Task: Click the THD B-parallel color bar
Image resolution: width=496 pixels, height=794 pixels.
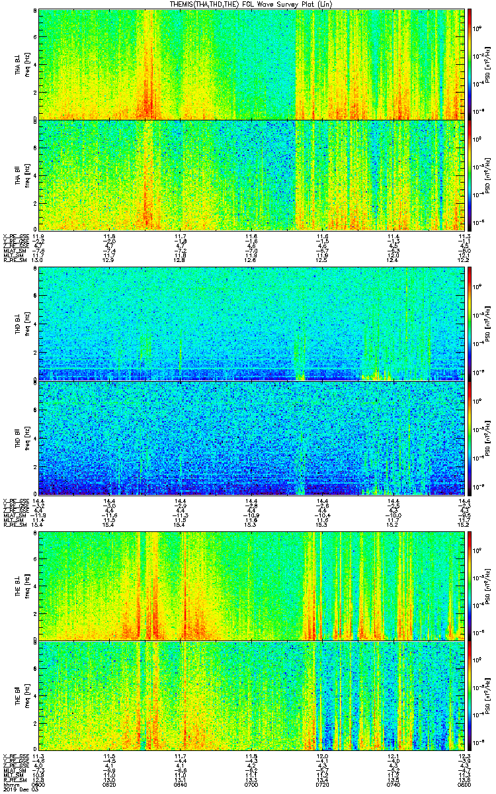Action: click(470, 437)
